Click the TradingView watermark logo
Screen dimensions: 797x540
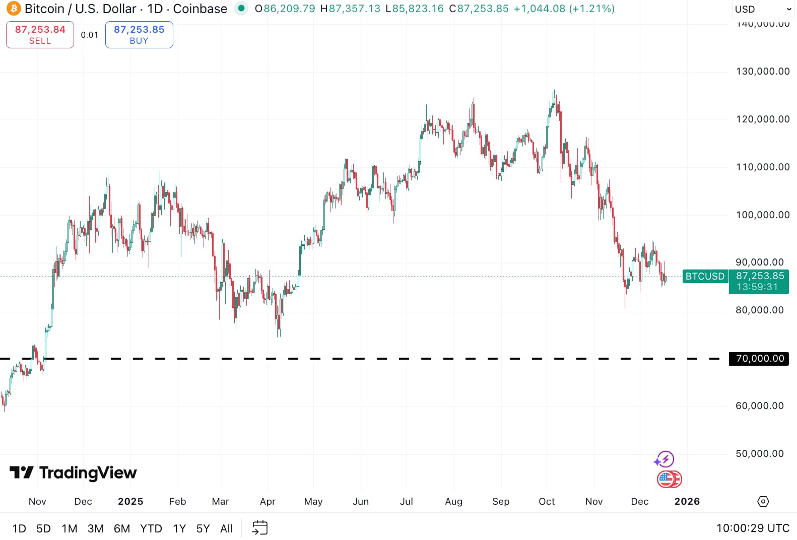[21, 472]
